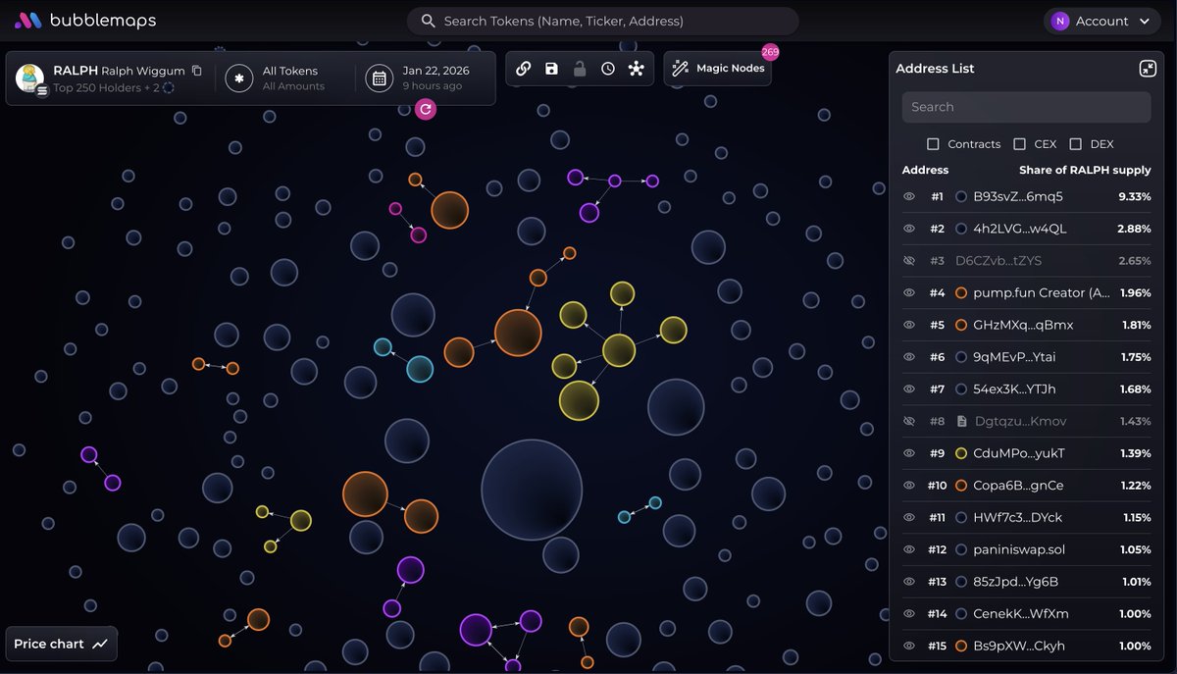The height and width of the screenshot is (674, 1177).
Task: Open the time travel clock icon
Action: click(608, 69)
